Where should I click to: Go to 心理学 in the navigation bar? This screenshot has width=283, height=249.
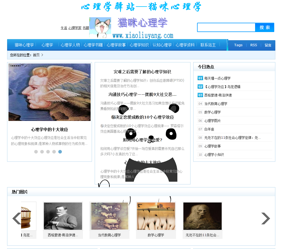point(47,45)
